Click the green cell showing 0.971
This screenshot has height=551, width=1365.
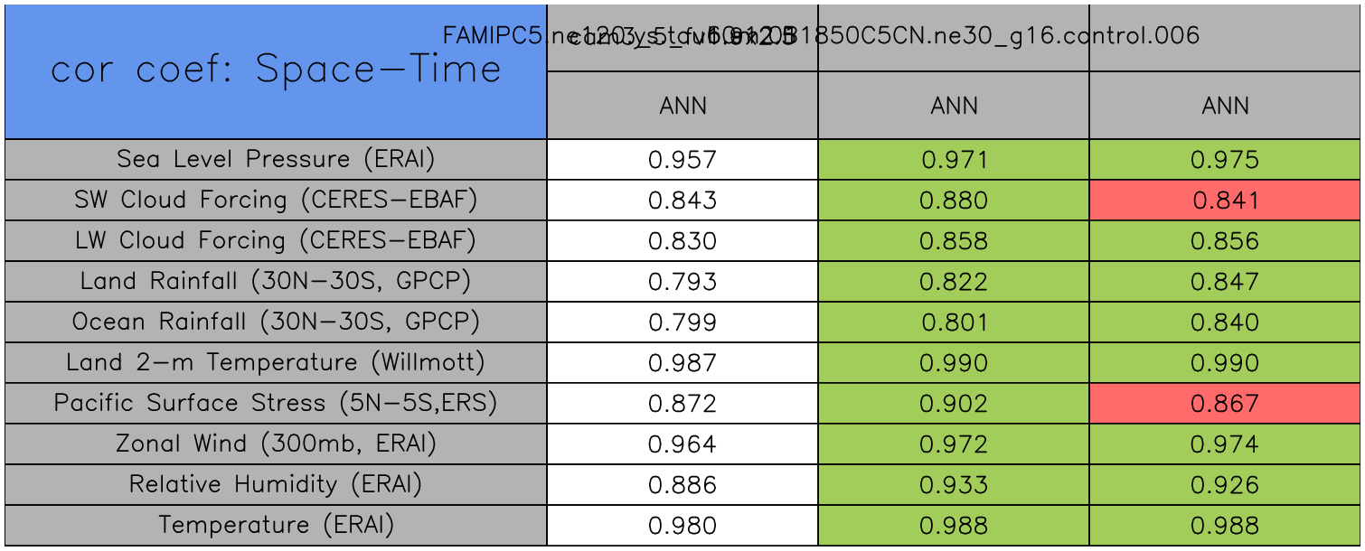click(954, 160)
